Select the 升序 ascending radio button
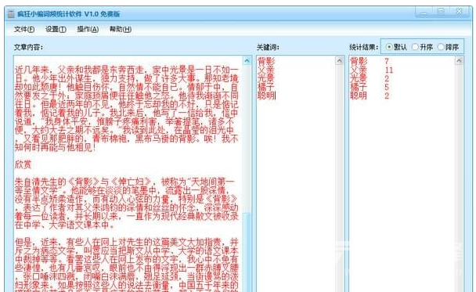Image resolution: width=476 pixels, height=292 pixels. point(422,47)
